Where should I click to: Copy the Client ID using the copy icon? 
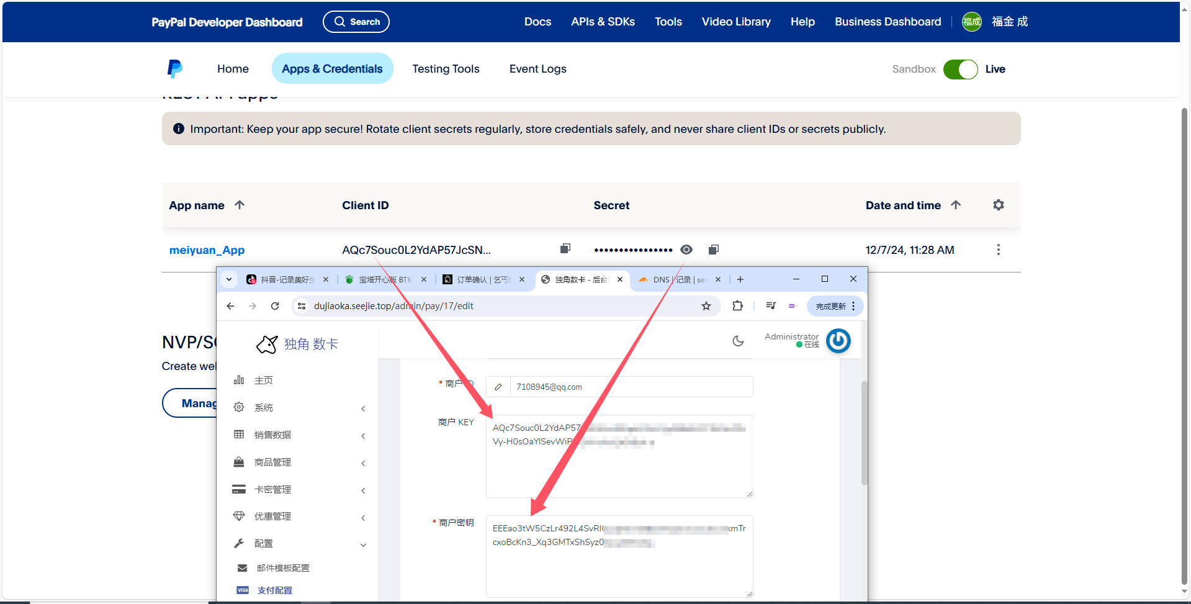pos(565,249)
